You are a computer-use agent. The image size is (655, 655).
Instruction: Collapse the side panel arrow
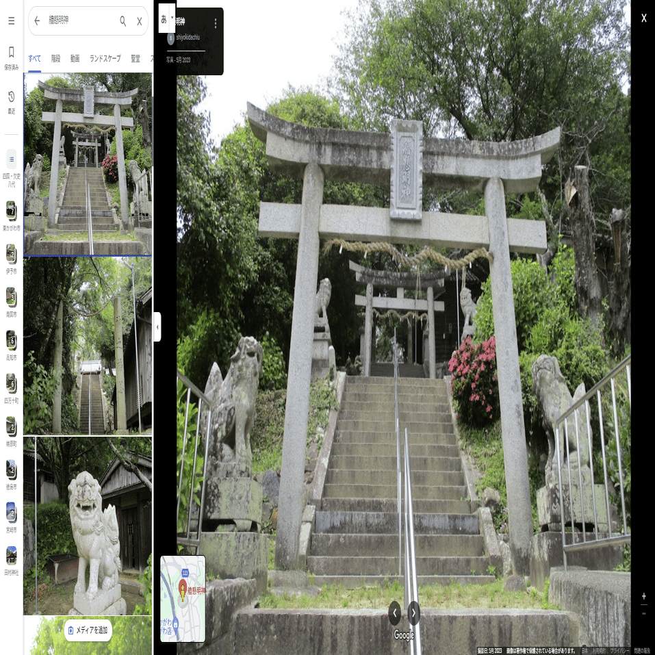(x=157, y=326)
